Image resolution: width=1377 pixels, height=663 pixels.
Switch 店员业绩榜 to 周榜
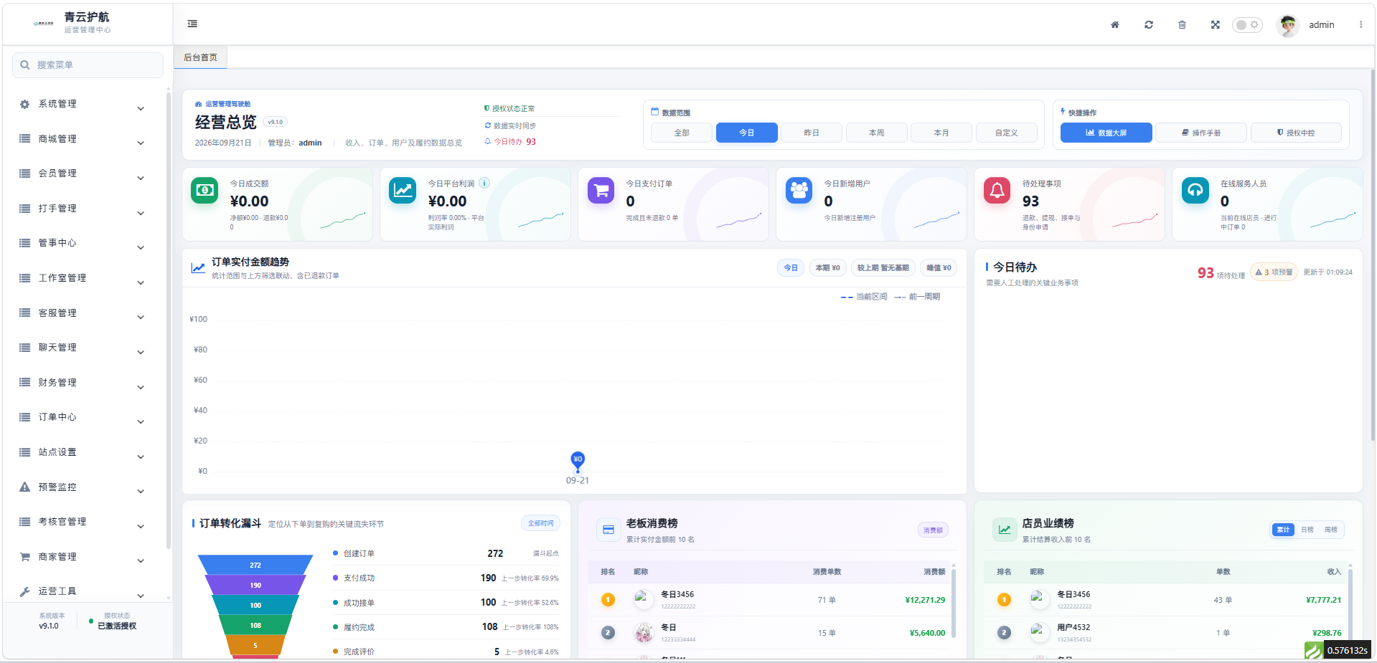point(1331,530)
